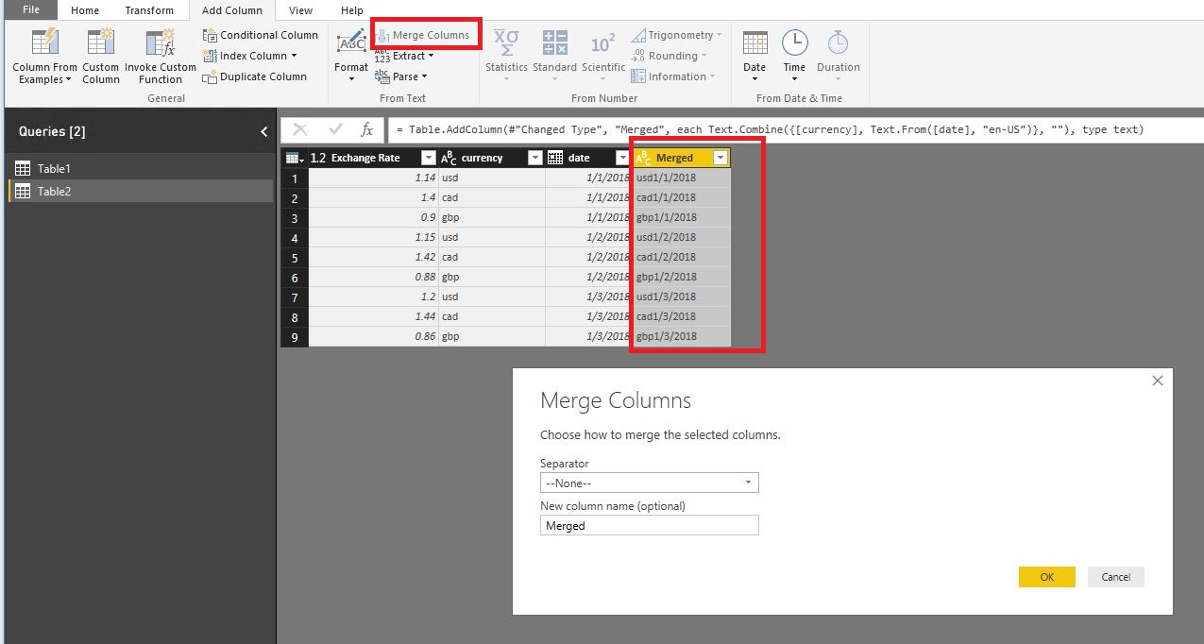Open Invoke Custom Function
The width and height of the screenshot is (1204, 644).
coord(161,57)
